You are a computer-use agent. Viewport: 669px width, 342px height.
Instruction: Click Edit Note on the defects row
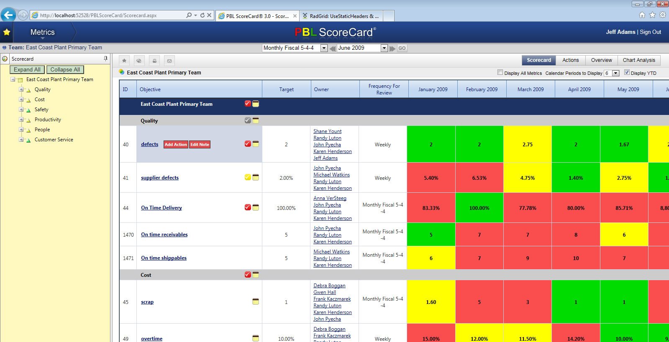[200, 145]
